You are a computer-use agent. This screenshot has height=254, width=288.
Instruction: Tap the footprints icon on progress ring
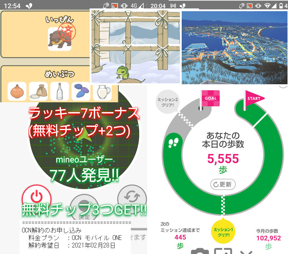pyautogui.click(x=173, y=143)
